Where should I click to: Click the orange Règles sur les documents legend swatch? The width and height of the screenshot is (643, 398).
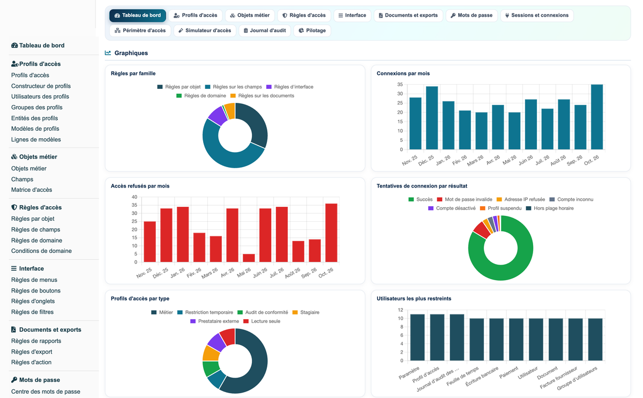pyautogui.click(x=233, y=96)
